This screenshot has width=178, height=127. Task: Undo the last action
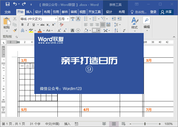pos(15,4)
